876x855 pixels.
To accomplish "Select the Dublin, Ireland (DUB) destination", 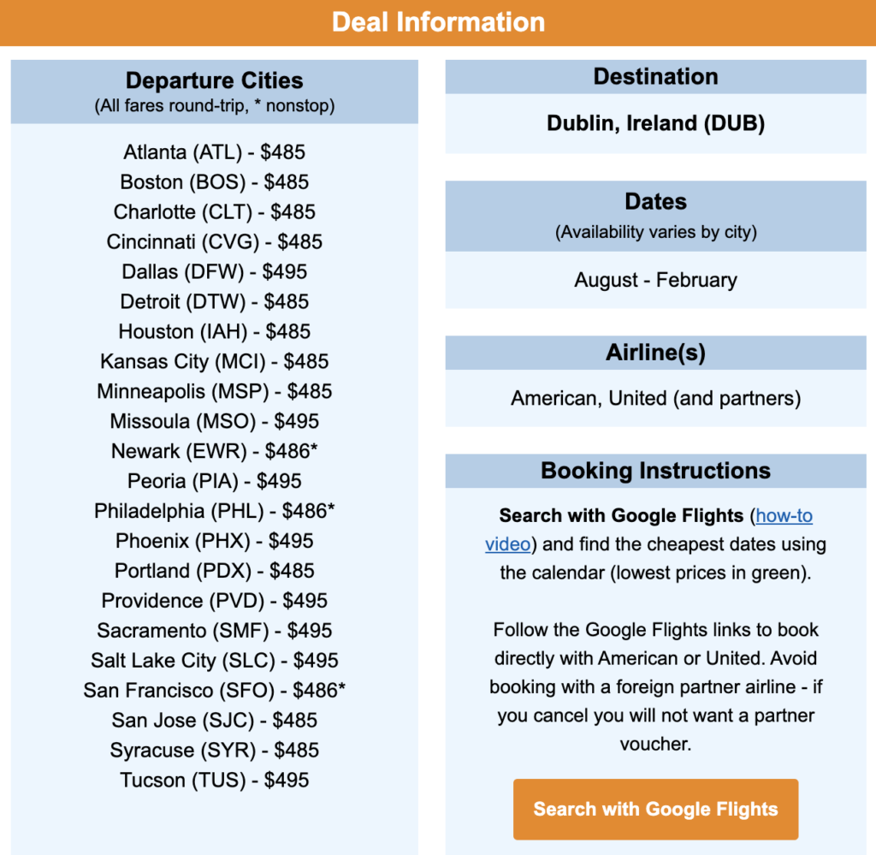I will tap(655, 122).
